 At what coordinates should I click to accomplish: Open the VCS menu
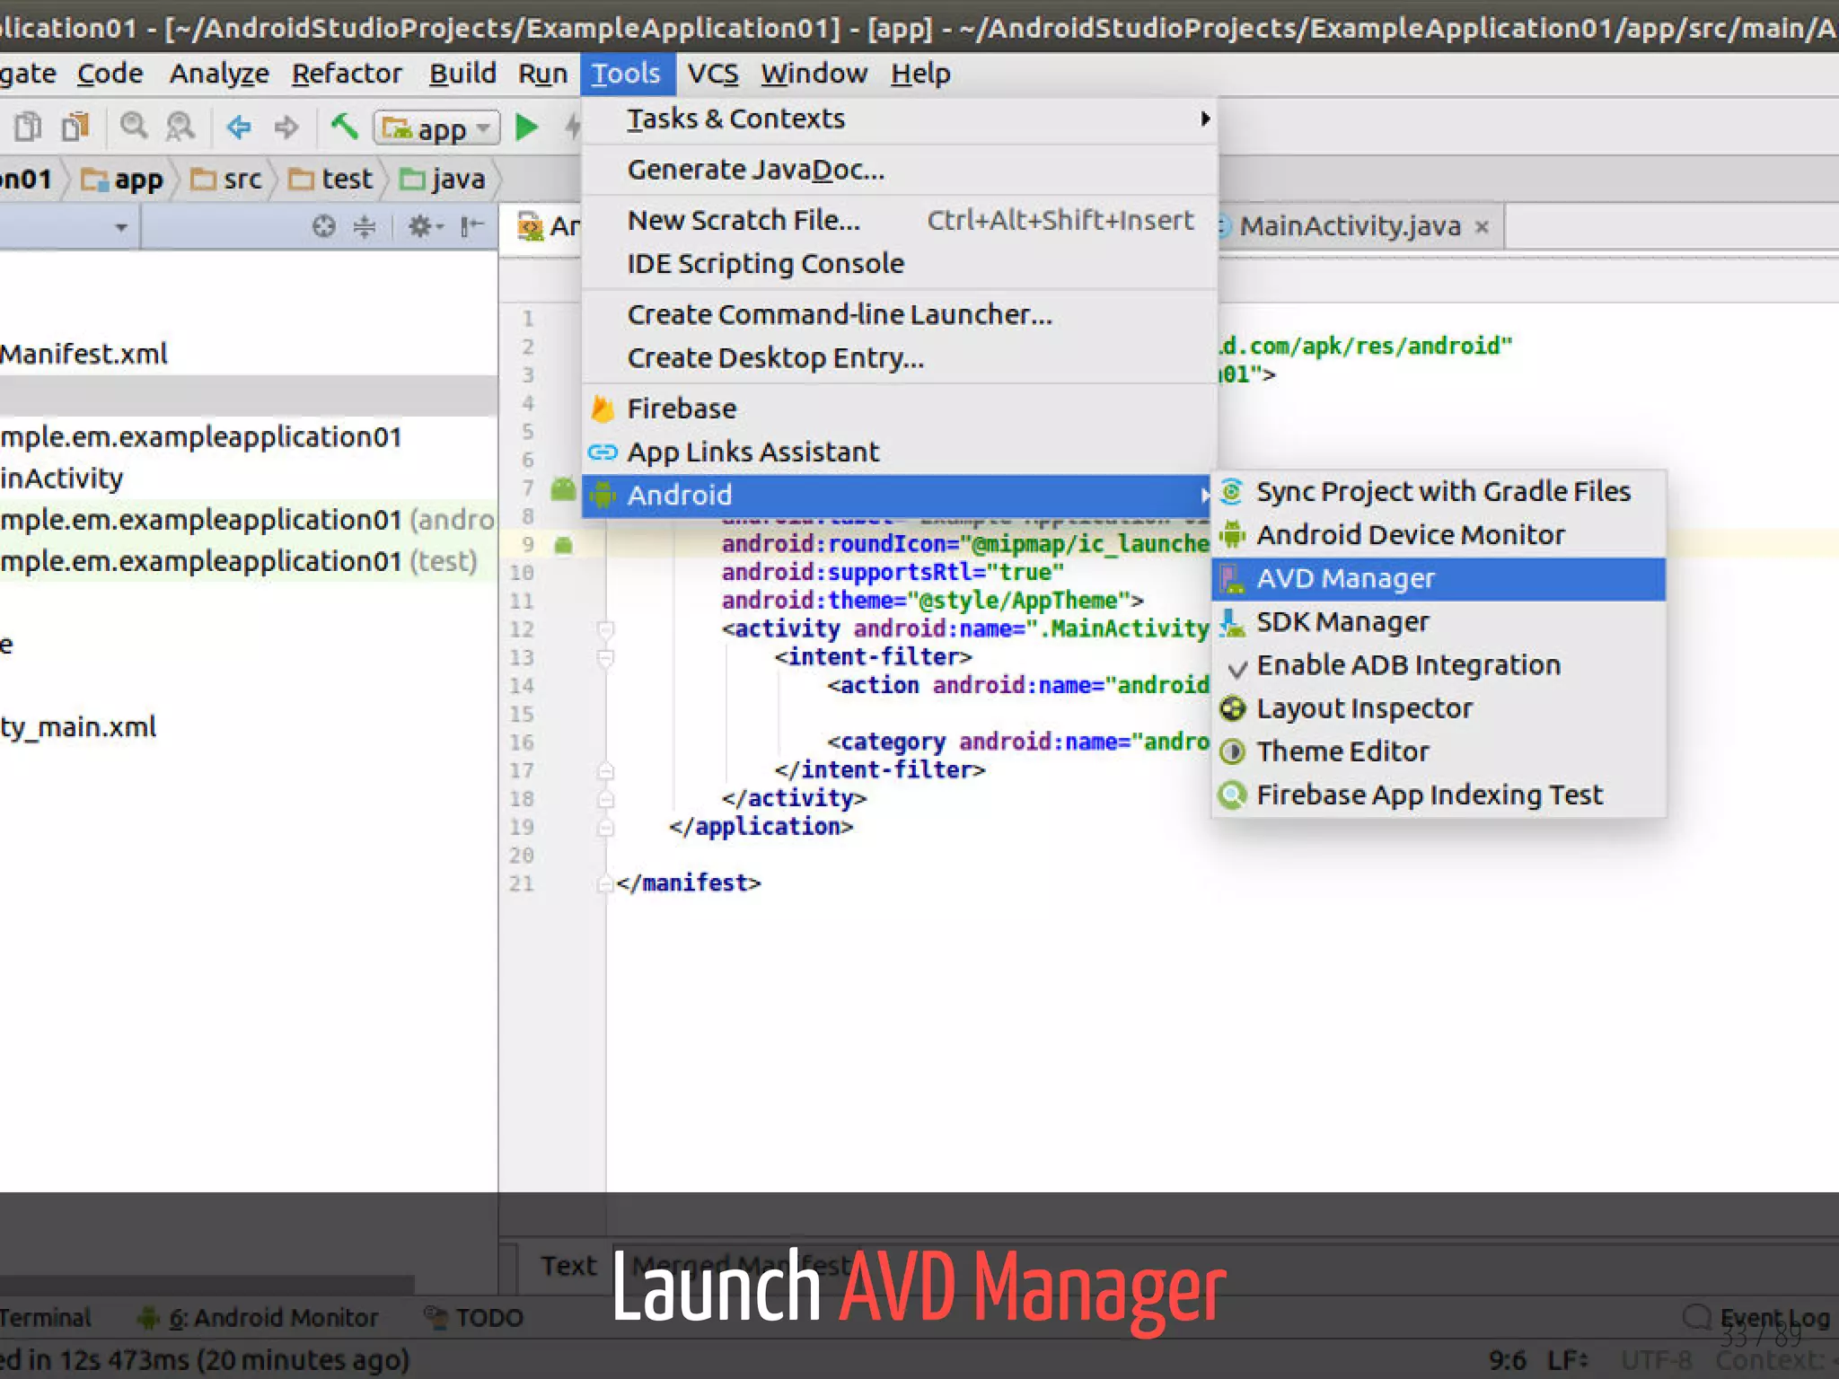713,74
